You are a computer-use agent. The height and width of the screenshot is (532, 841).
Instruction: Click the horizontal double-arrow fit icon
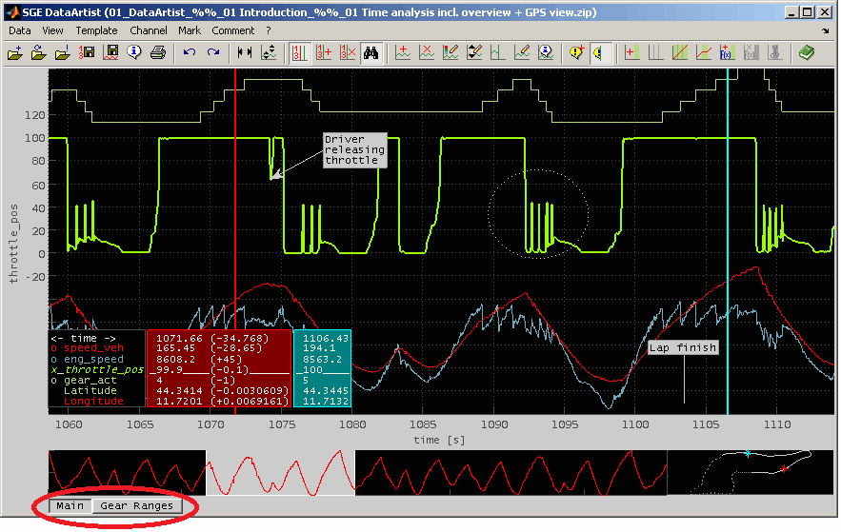pos(245,52)
